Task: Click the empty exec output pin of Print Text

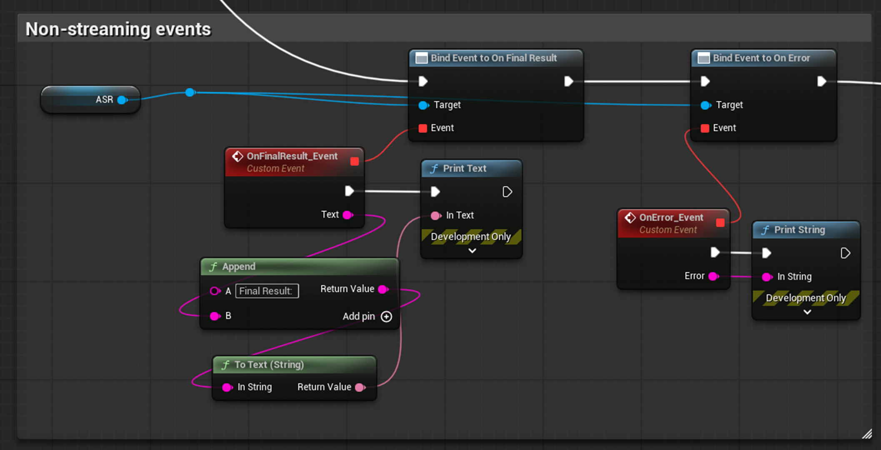Action: pos(507,192)
